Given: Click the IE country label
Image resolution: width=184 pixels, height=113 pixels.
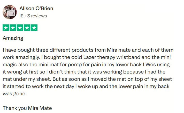Looking at the screenshot, I should click(21, 16).
